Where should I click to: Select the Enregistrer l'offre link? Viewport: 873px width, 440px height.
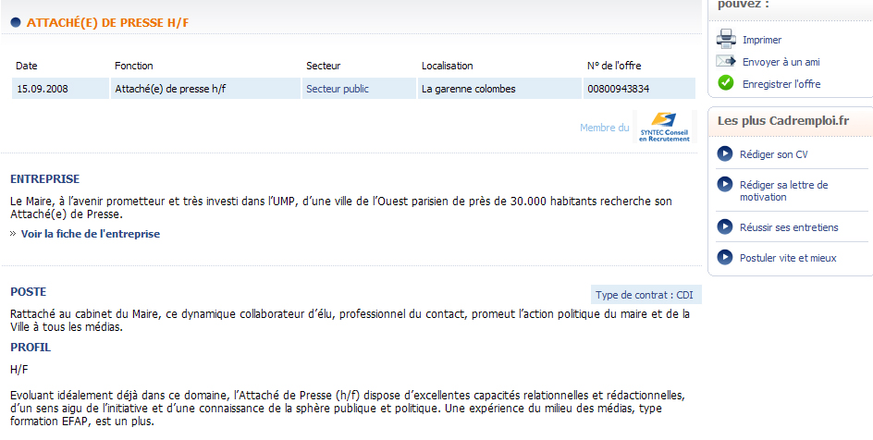(x=781, y=84)
